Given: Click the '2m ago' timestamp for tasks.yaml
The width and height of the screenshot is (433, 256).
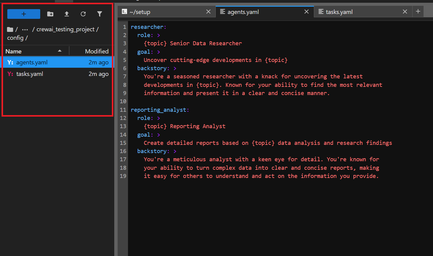Looking at the screenshot, I should tap(98, 74).
